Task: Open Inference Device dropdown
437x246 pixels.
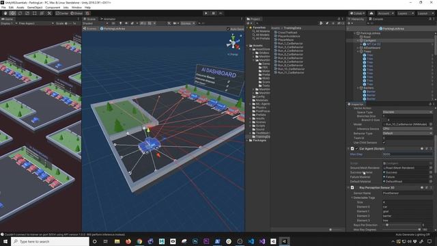Action: point(408,129)
